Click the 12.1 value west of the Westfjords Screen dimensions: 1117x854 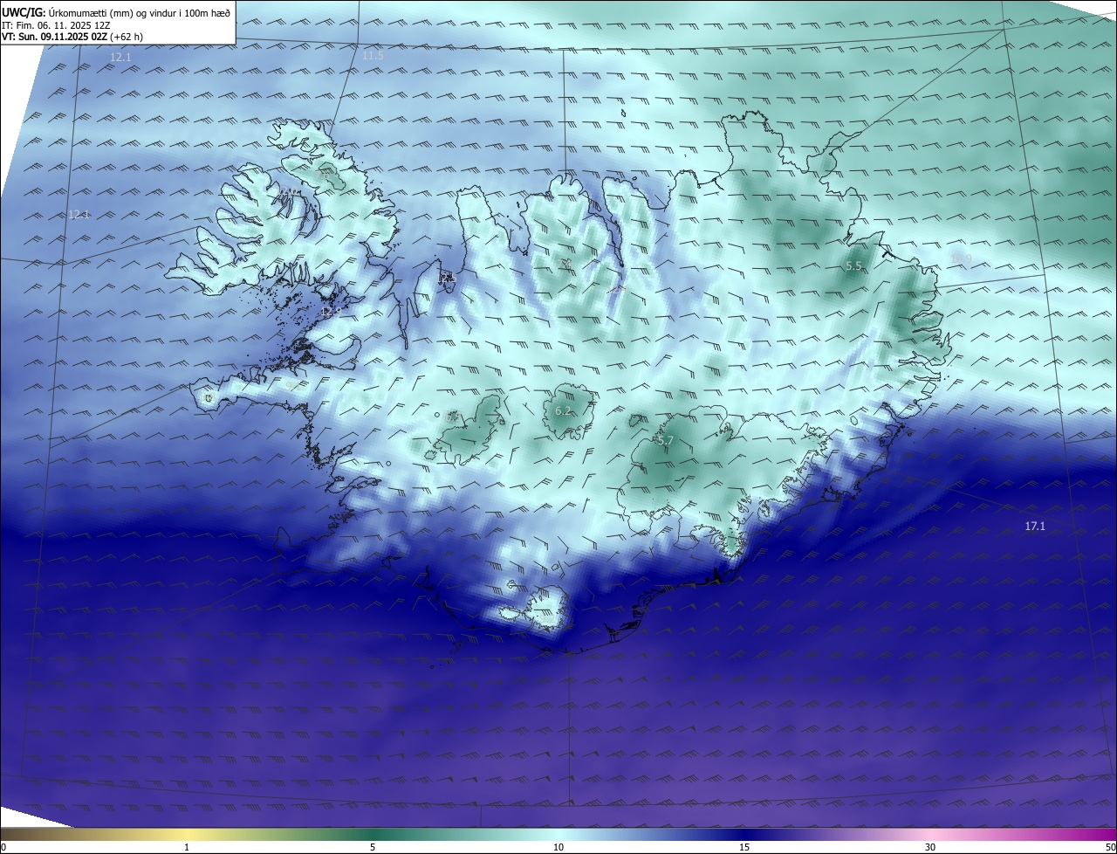pyautogui.click(x=79, y=215)
